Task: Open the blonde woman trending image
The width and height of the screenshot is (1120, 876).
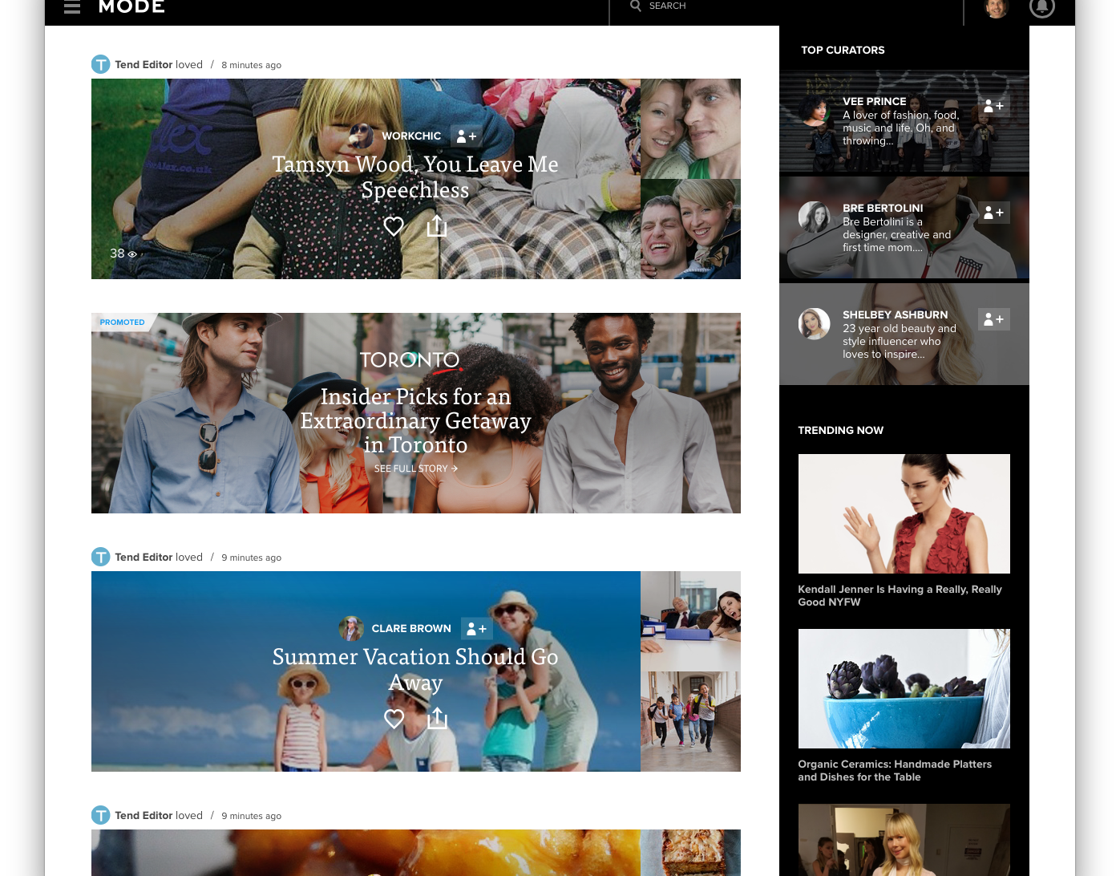Action: click(x=904, y=840)
